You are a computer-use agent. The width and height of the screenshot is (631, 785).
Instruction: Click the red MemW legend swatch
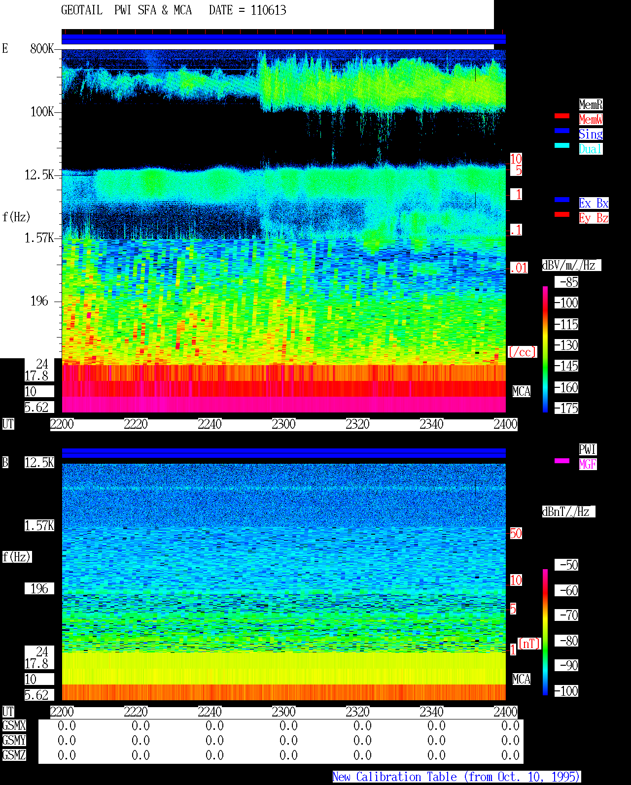coord(562,116)
